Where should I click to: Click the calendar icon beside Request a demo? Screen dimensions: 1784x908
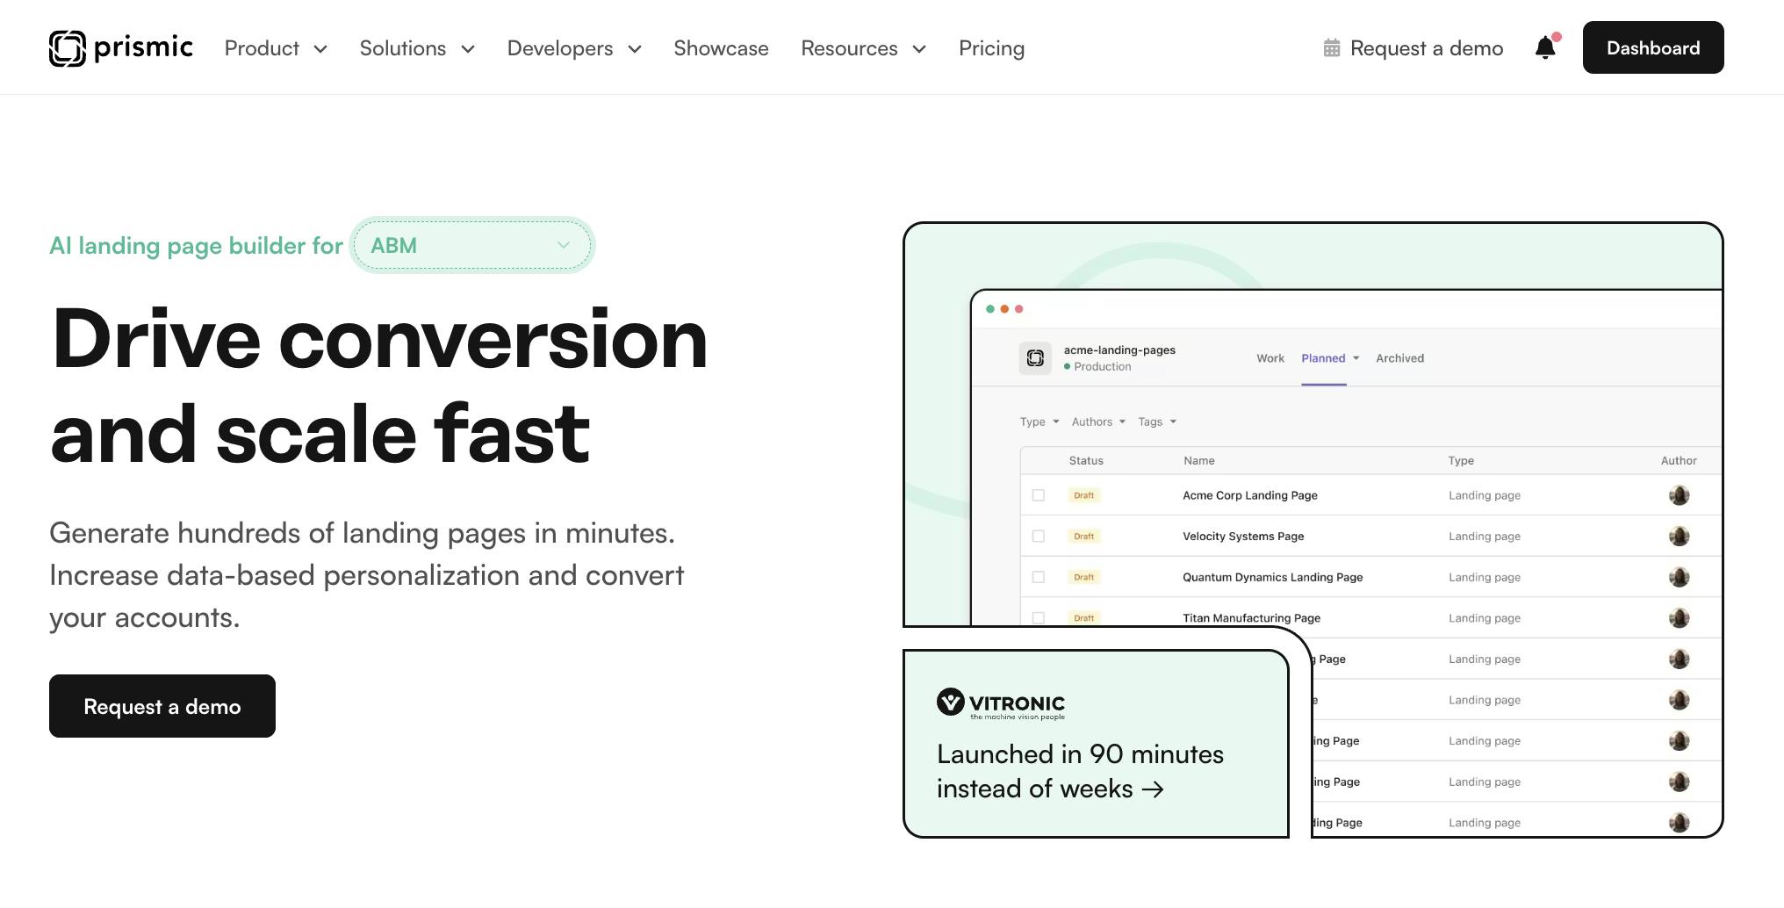(x=1333, y=48)
